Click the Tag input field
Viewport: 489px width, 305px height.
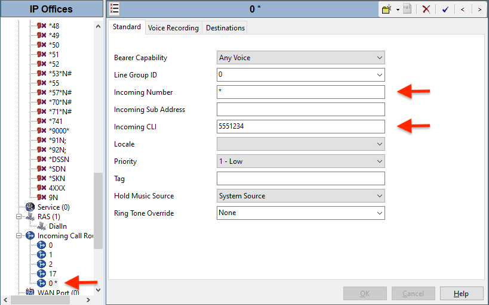pos(301,178)
